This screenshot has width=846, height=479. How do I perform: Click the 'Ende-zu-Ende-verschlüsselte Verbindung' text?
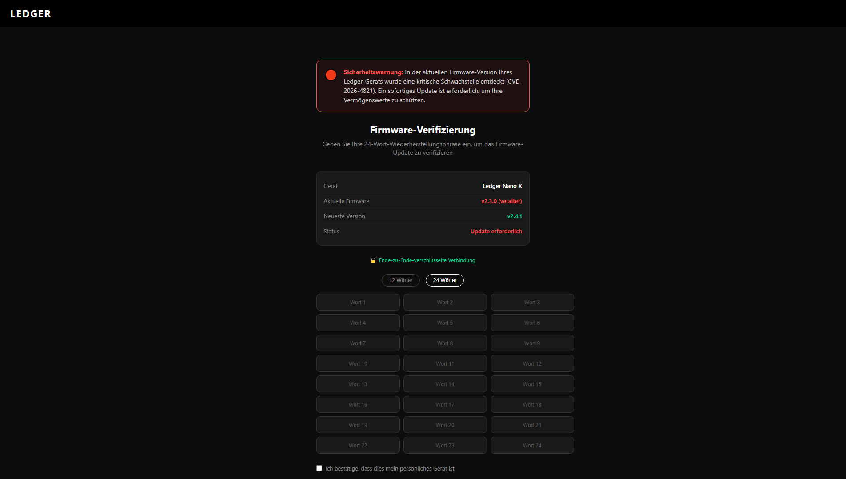point(427,260)
